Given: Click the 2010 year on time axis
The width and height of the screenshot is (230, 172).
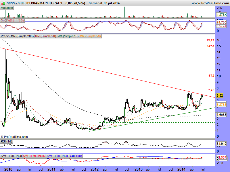Looking at the screenshot, I should pos(8,169).
